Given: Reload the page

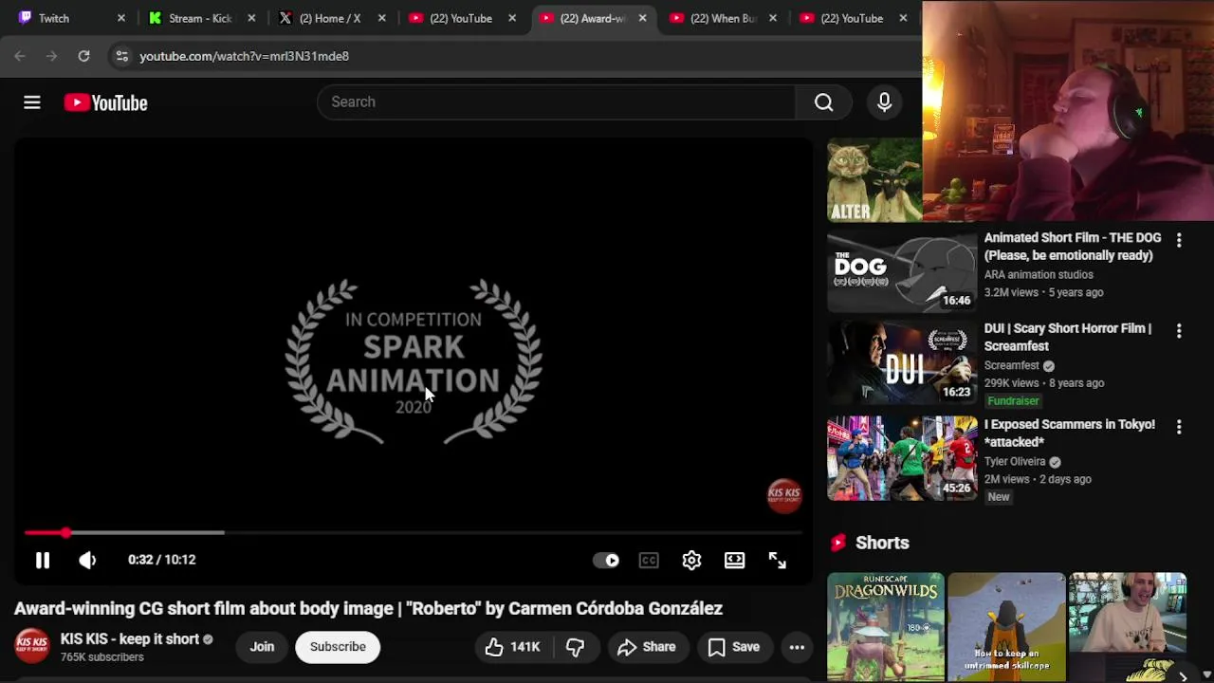Looking at the screenshot, I should (x=83, y=56).
